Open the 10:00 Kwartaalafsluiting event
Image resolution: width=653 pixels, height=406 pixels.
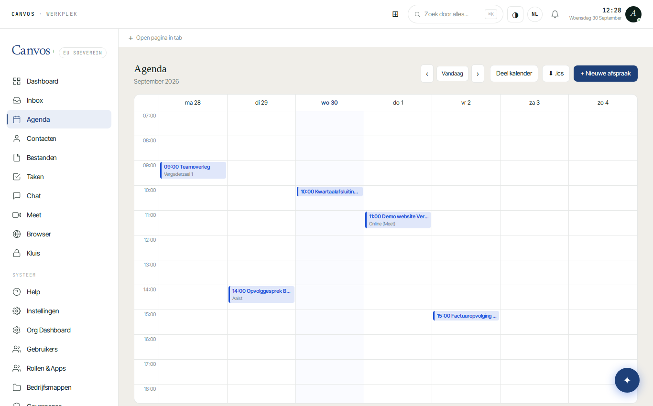click(x=330, y=192)
